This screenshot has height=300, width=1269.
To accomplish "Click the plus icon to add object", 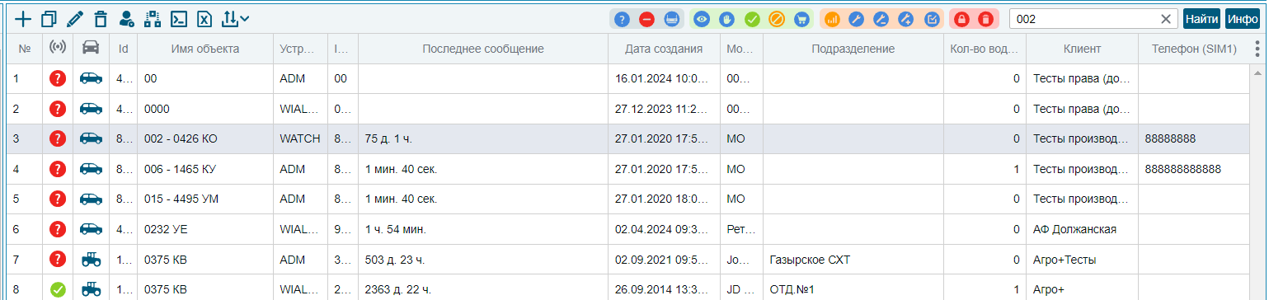I will click(x=23, y=18).
